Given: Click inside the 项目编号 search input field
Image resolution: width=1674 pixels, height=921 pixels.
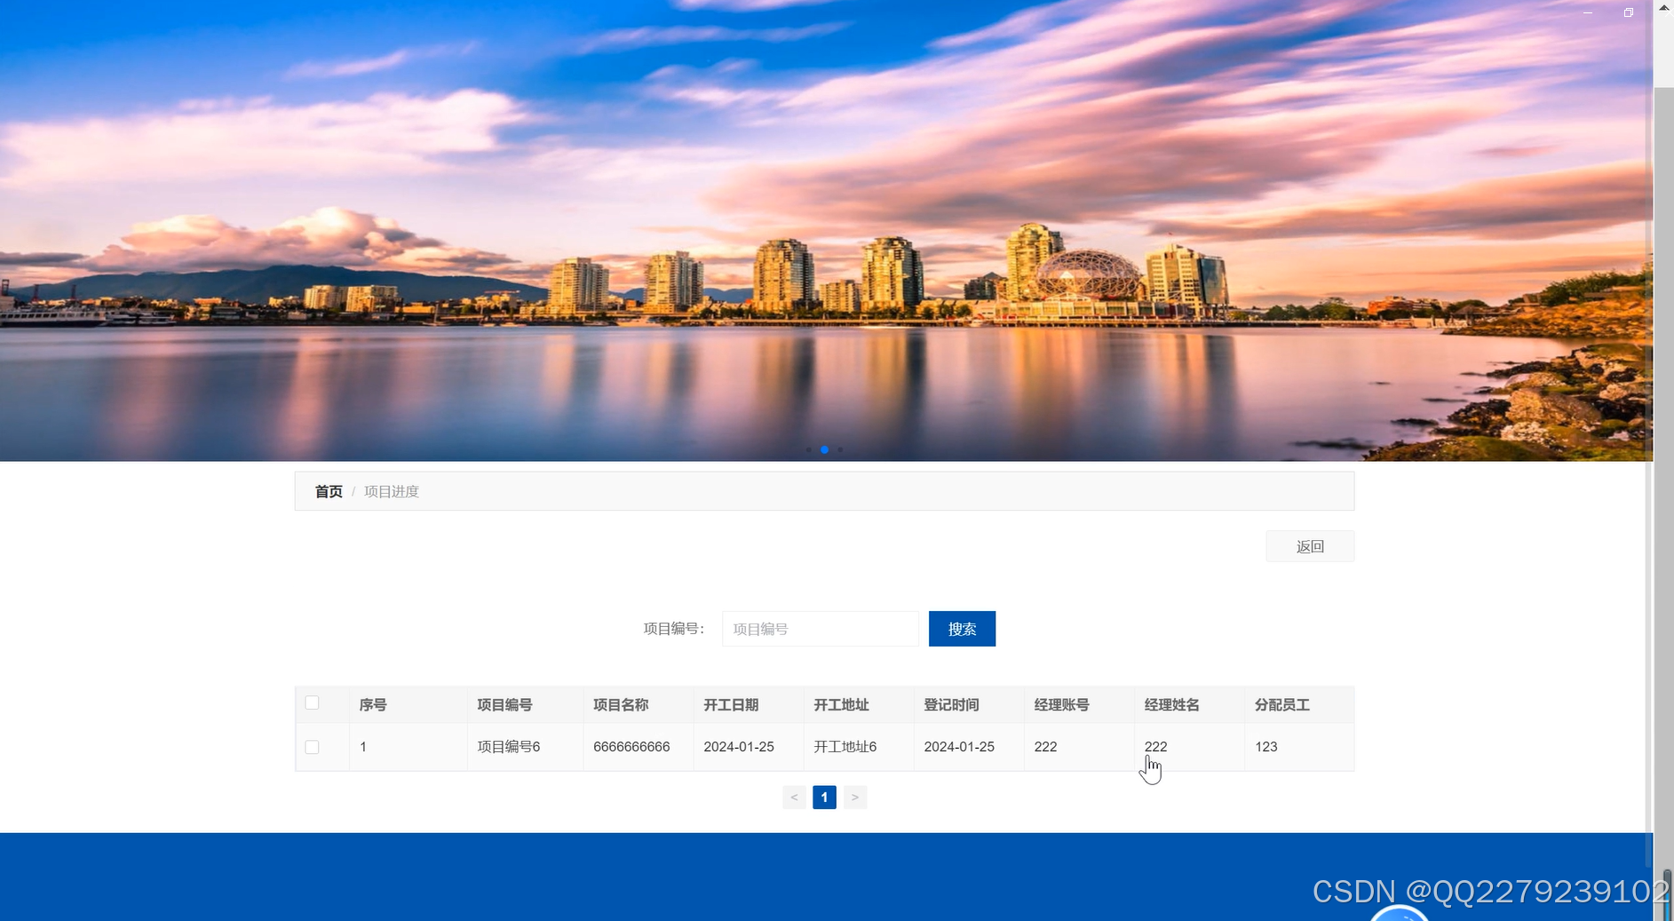Looking at the screenshot, I should click(819, 628).
